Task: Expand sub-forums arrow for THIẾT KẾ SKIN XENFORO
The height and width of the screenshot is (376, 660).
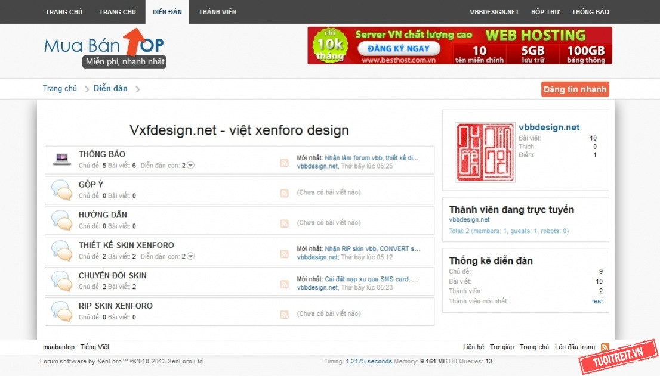Action: click(190, 257)
